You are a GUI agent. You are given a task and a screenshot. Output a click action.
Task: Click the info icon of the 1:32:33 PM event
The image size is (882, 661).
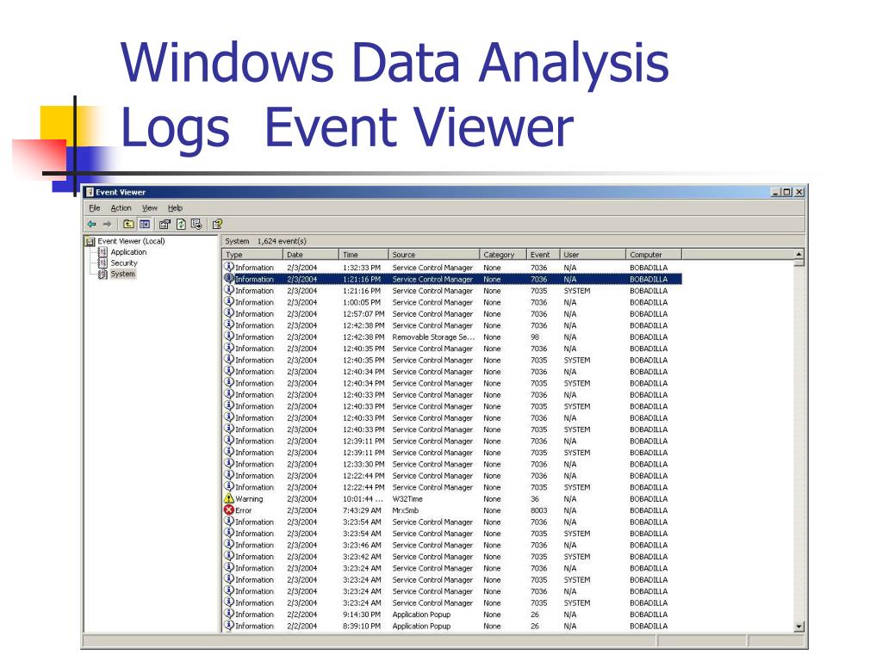coord(229,267)
